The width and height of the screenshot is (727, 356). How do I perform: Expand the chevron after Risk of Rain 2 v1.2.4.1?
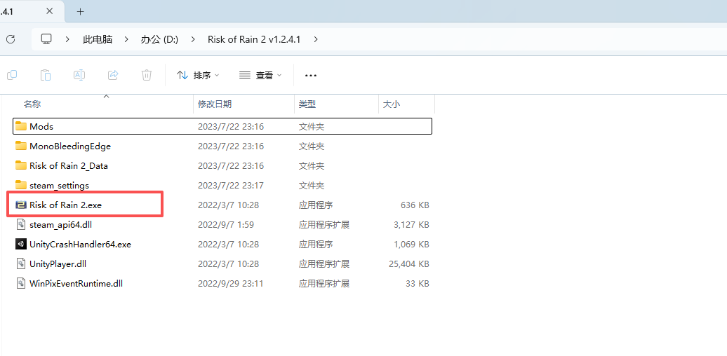click(x=316, y=39)
